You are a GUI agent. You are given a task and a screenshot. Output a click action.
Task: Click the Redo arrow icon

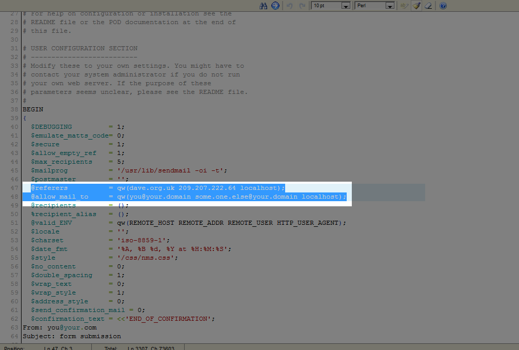(x=302, y=6)
